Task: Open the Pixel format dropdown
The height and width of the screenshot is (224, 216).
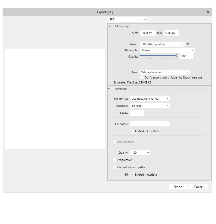Action: [150, 99]
